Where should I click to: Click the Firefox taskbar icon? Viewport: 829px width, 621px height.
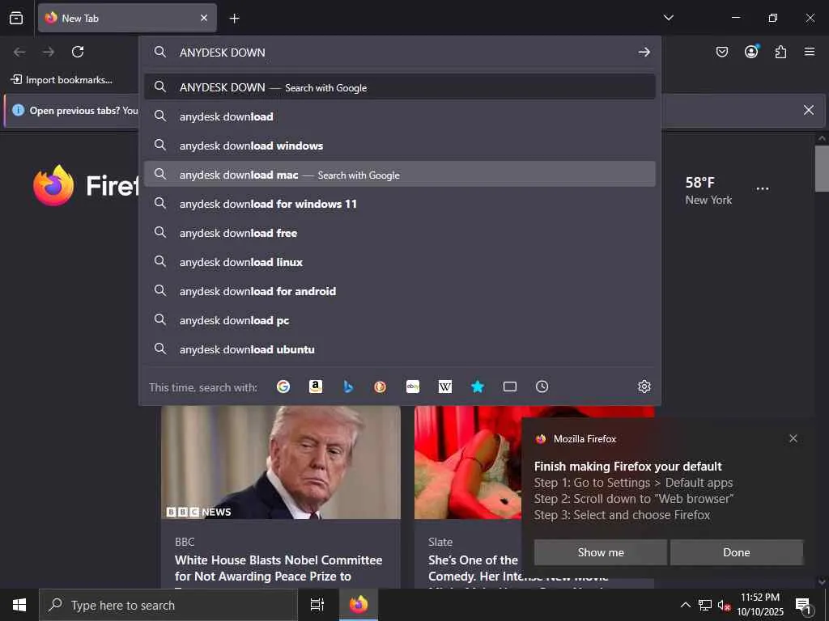(358, 605)
